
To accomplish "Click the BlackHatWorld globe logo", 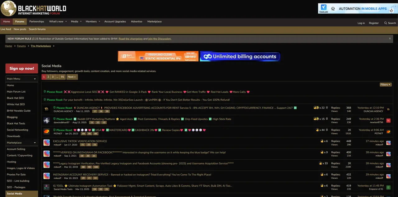I will (x=8, y=8).
